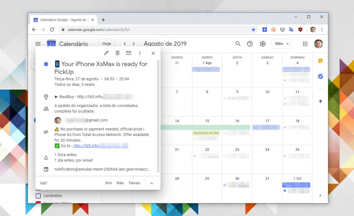Minimize the Chrome window

coord(296,17)
